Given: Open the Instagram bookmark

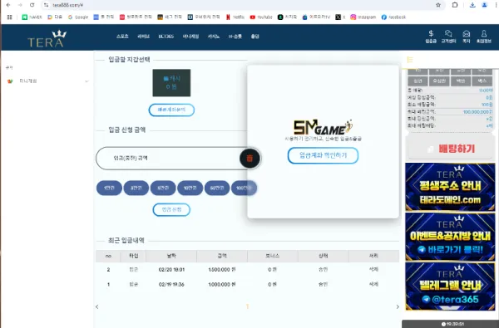Looking at the screenshot, I should coord(363,17).
